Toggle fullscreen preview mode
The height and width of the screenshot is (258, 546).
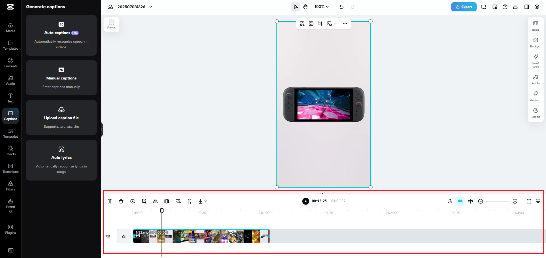coord(529,201)
